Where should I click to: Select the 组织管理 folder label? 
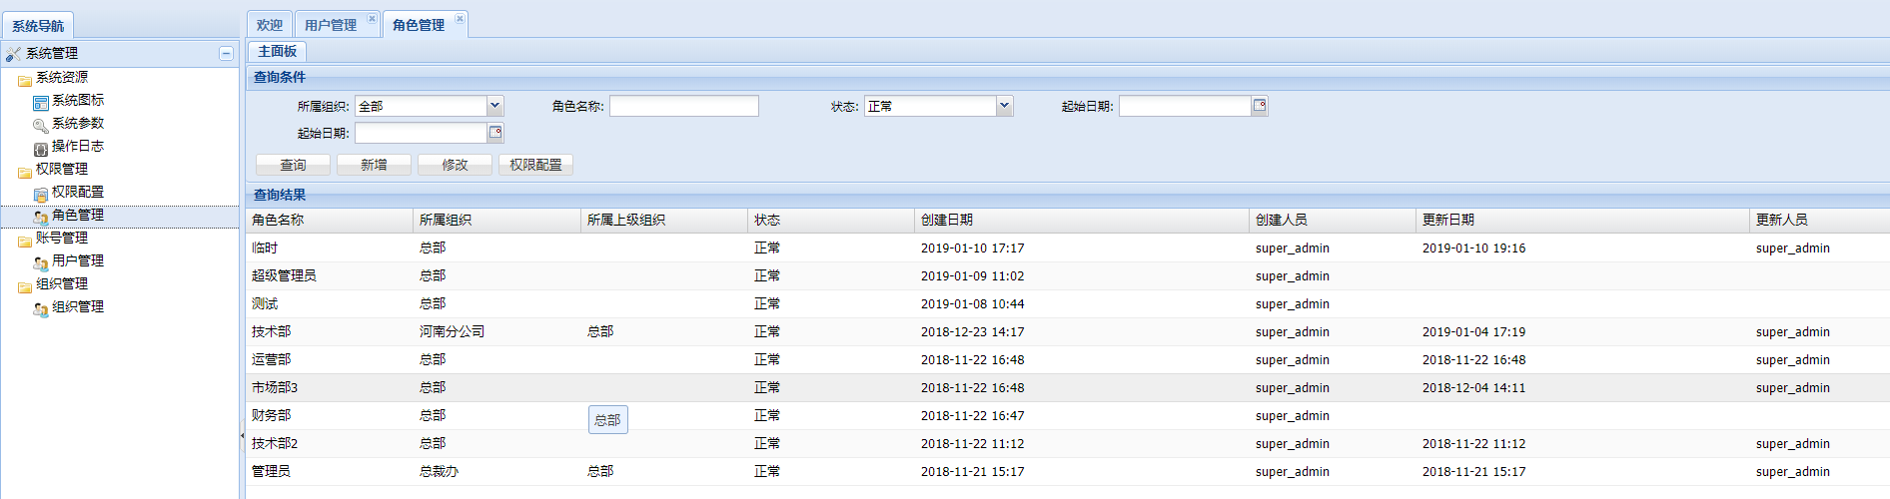pos(62,283)
